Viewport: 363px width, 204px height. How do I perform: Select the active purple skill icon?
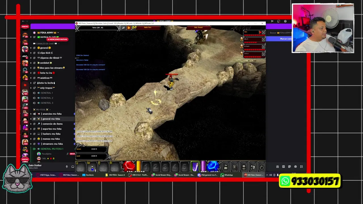(x=195, y=167)
